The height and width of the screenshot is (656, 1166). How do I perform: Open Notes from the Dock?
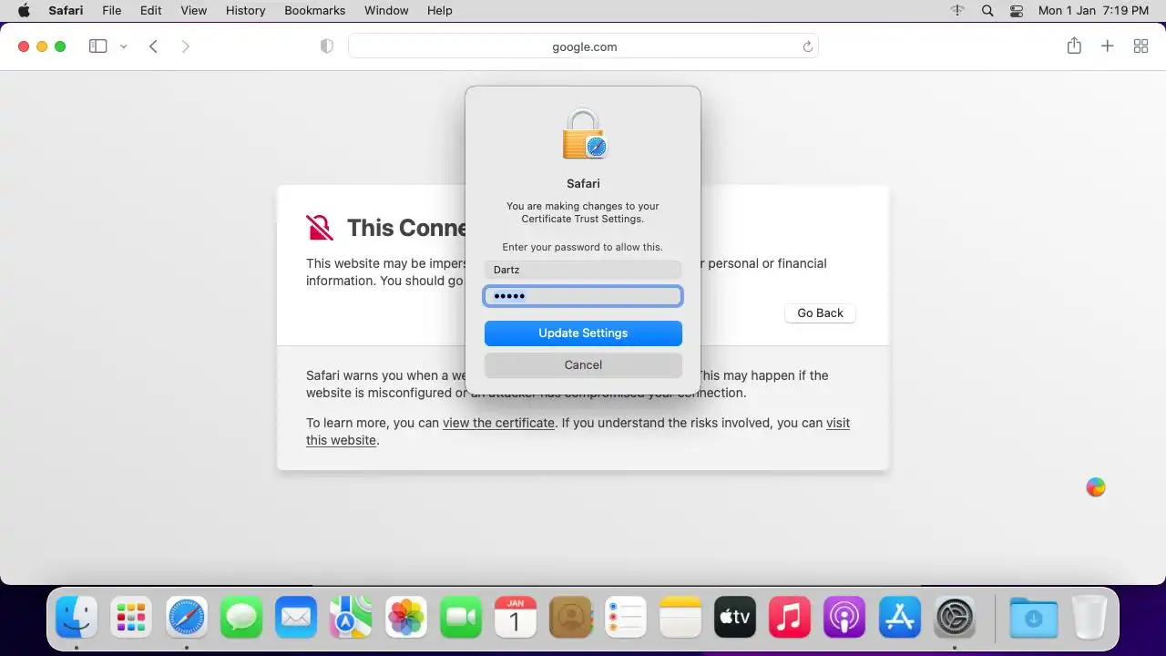point(680,618)
